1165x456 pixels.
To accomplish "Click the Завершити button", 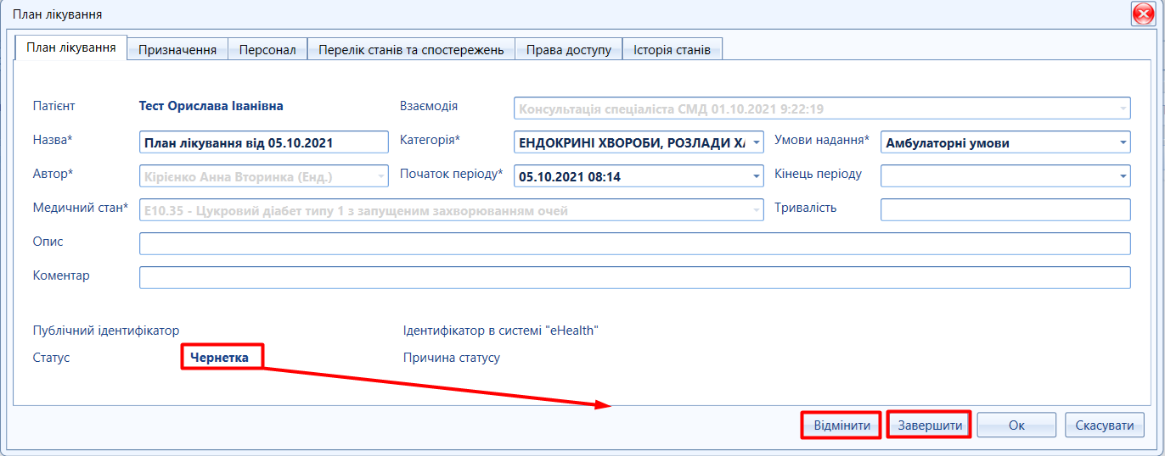I will click(930, 425).
